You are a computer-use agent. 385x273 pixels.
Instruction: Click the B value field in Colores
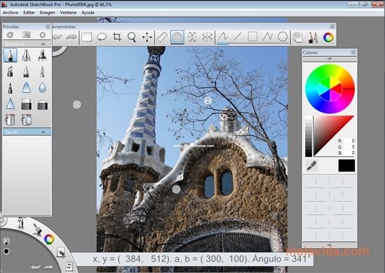coord(349,153)
